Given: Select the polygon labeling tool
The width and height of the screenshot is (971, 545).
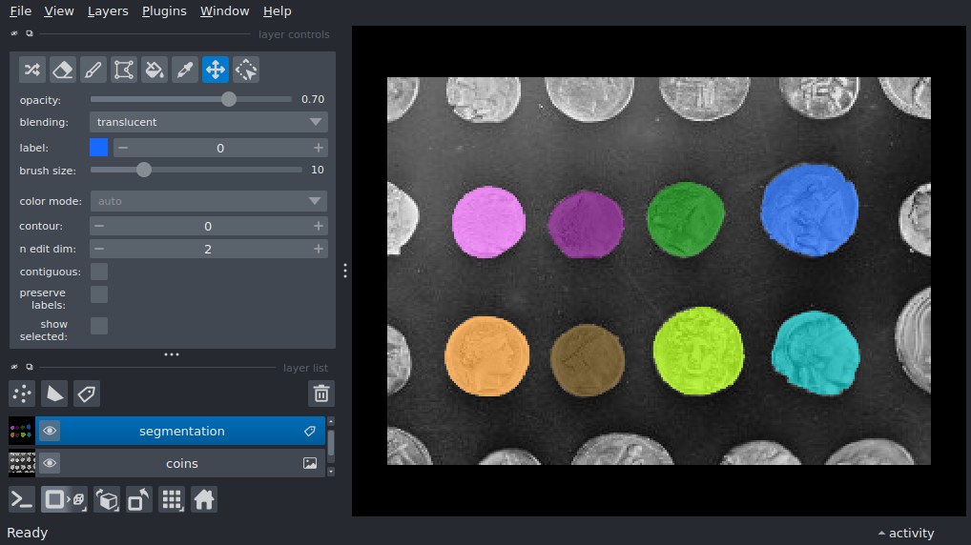Looking at the screenshot, I should (124, 70).
